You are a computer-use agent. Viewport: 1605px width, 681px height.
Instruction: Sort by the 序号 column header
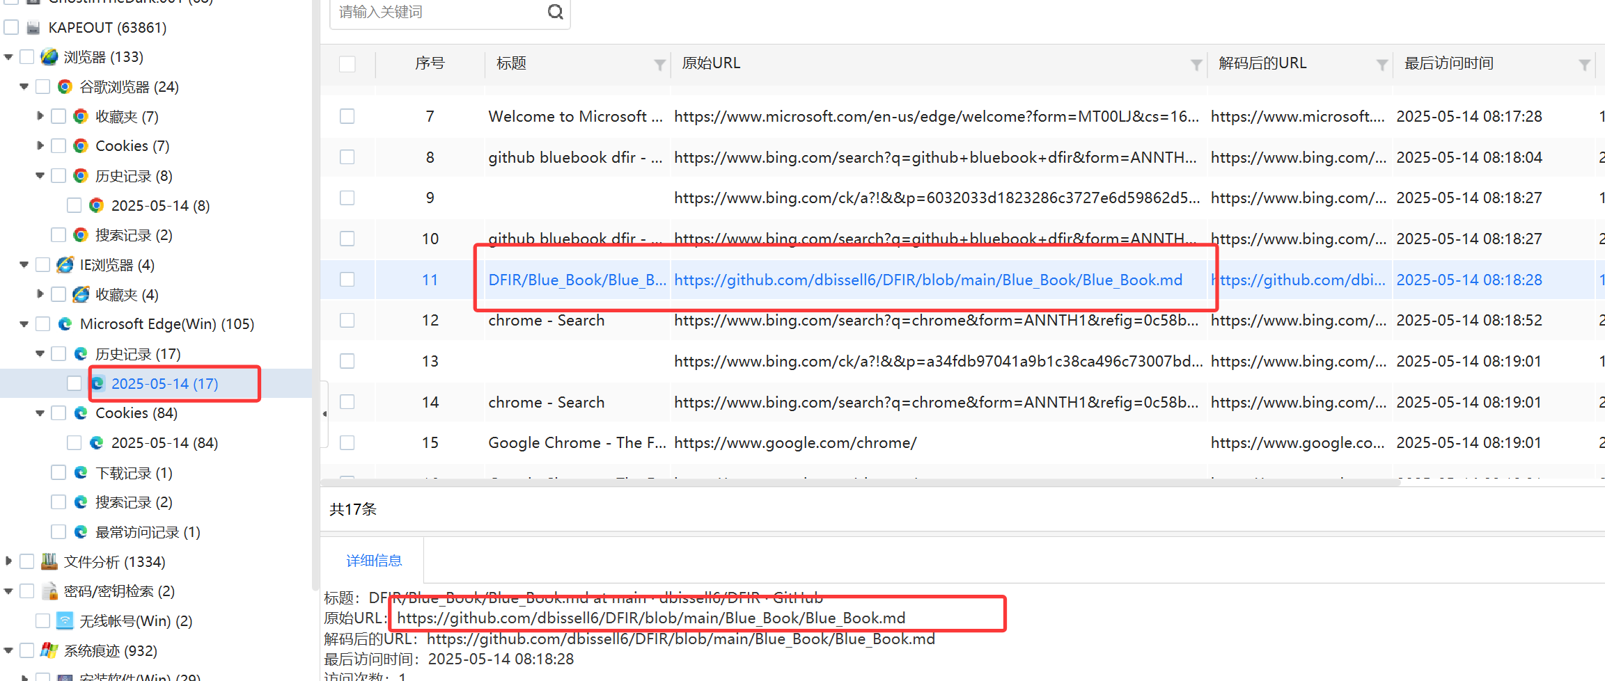point(430,63)
